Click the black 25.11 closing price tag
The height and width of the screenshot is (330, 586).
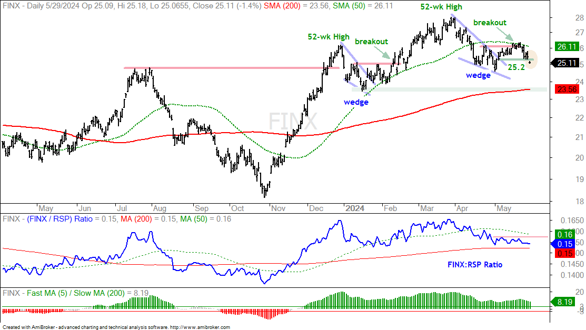565,63
